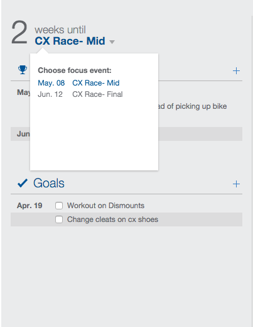
Task: Click the May. 08 date in popup
Action: point(51,83)
